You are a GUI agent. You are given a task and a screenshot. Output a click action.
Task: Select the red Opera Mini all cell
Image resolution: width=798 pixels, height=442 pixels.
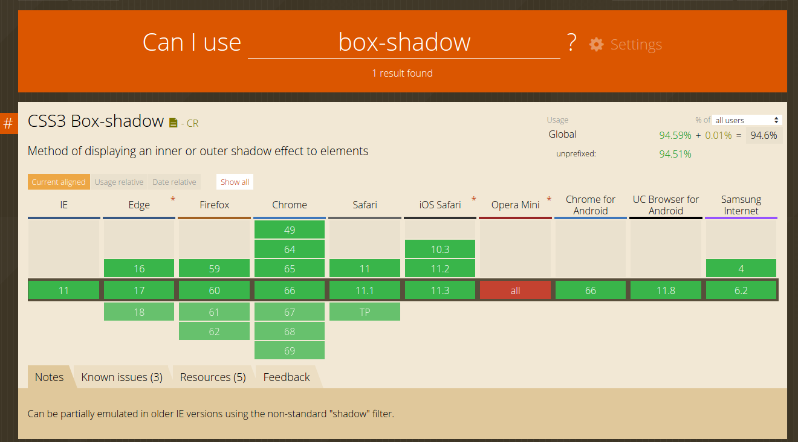(515, 290)
